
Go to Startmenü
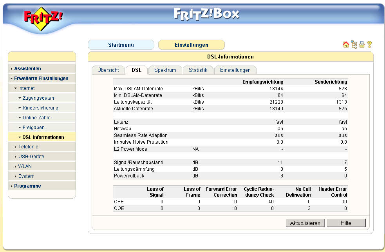tap(121, 45)
